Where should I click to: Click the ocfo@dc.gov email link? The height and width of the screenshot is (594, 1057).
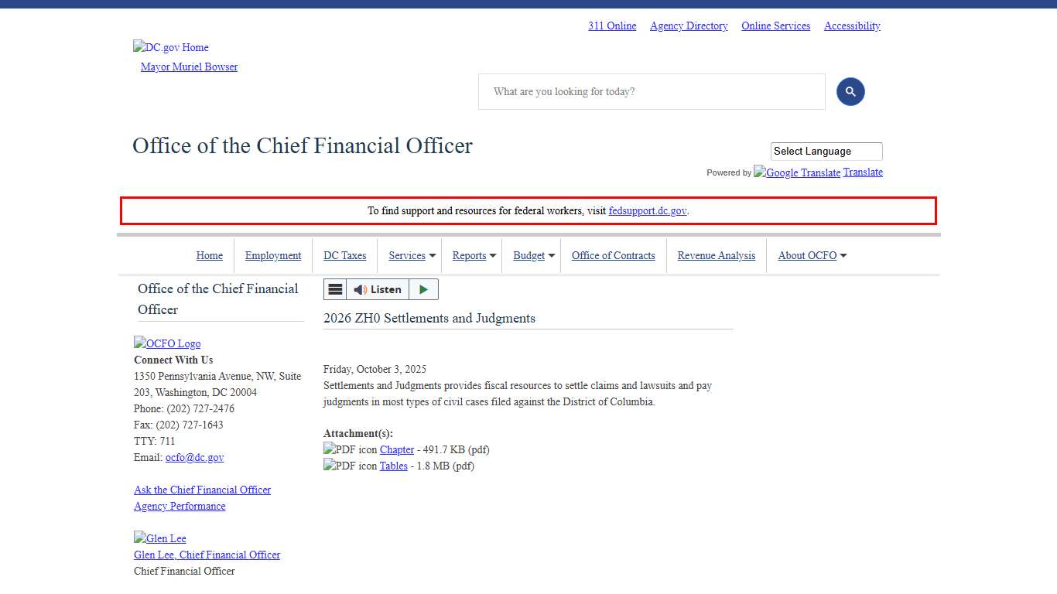pos(194,457)
